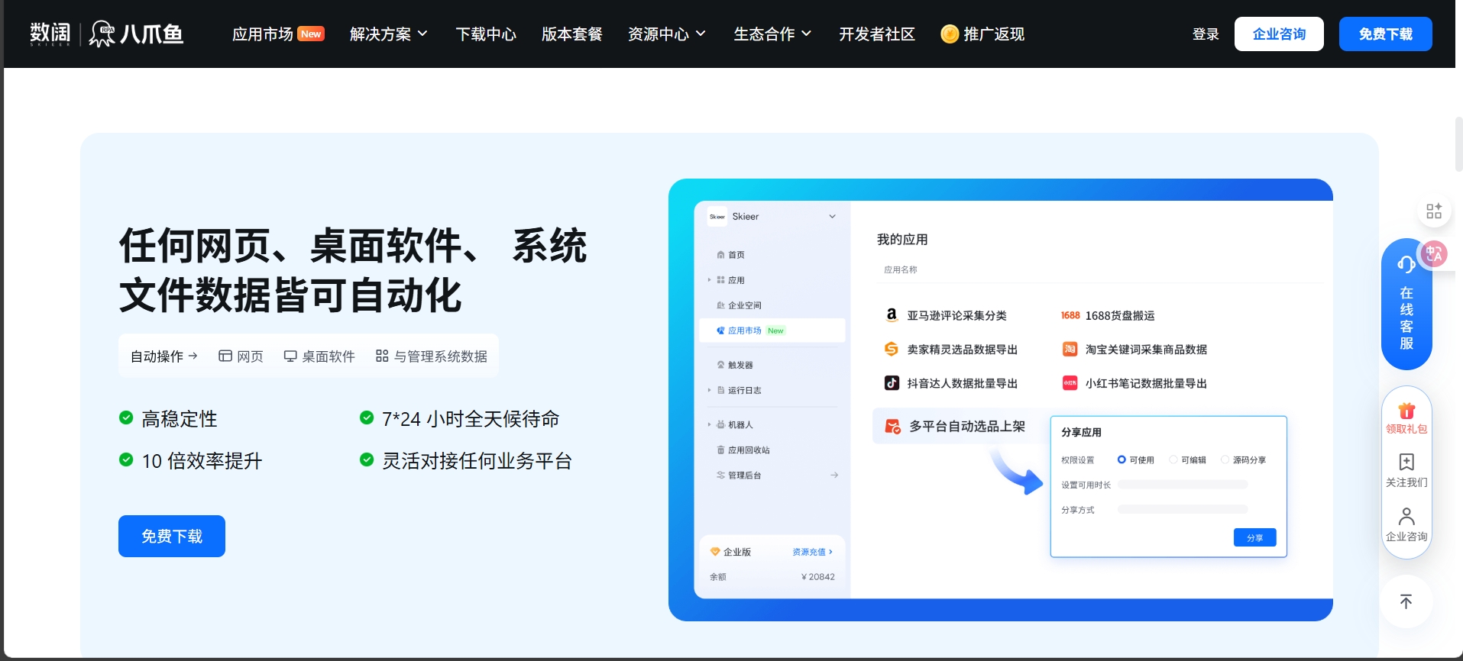
Task: Open 开发者社区 menu item
Action: 877,34
